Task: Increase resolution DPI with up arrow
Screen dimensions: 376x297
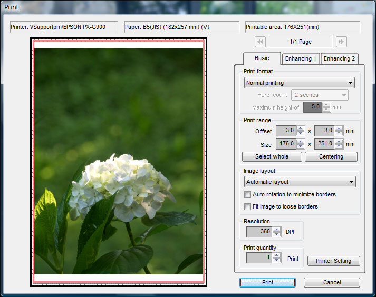Action: pyautogui.click(x=277, y=229)
